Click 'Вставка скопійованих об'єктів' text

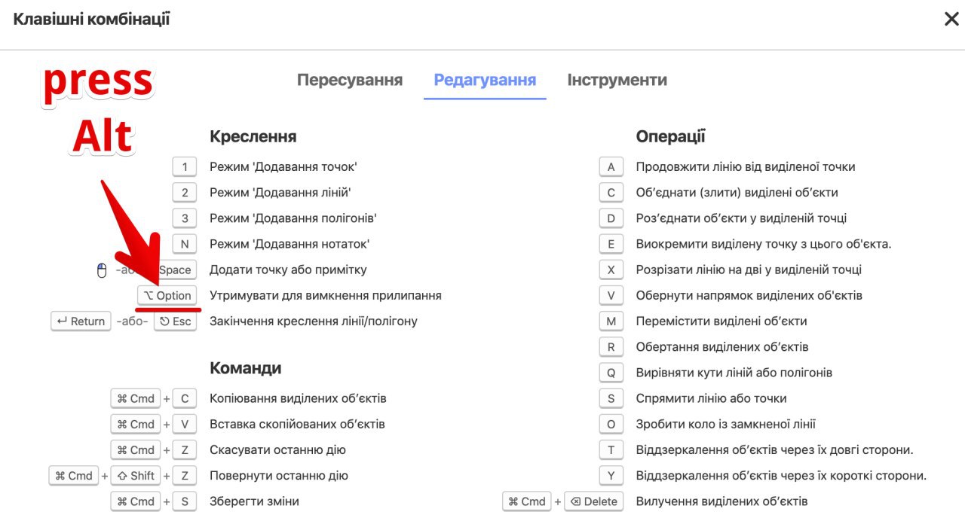coord(297,424)
